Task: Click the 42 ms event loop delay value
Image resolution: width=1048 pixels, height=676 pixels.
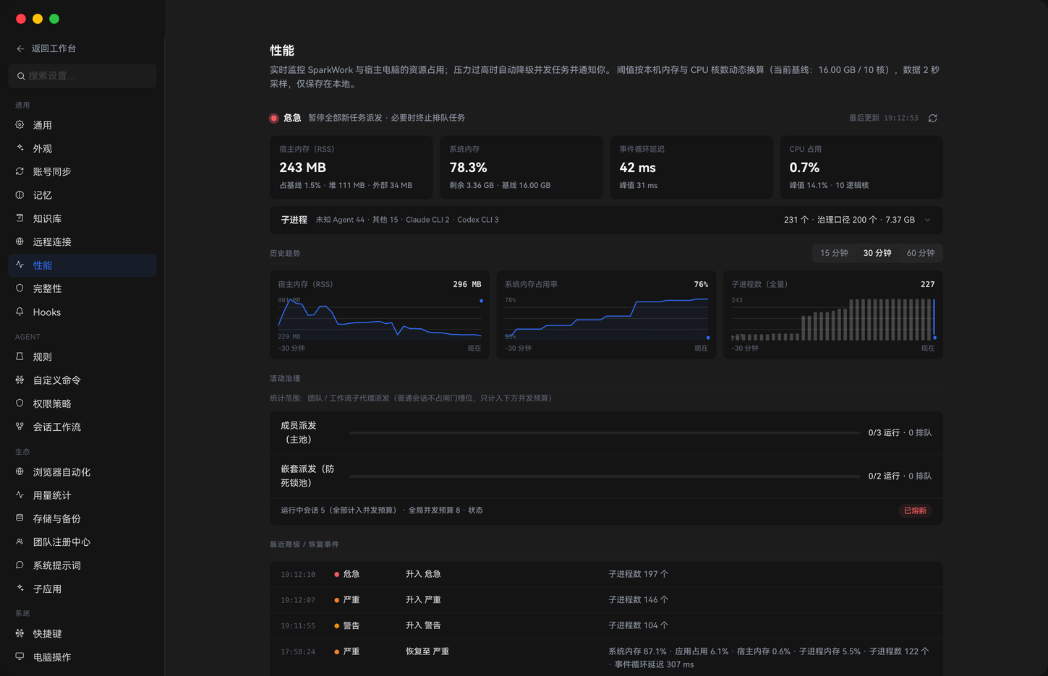Action: point(637,167)
